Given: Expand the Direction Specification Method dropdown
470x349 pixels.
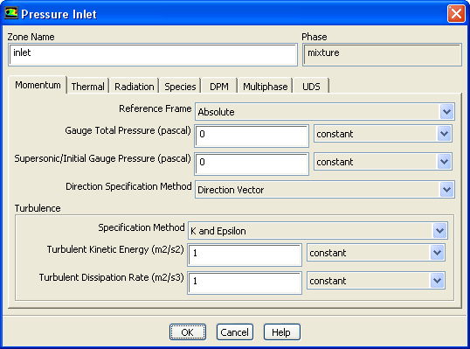Looking at the screenshot, I should tap(325, 189).
